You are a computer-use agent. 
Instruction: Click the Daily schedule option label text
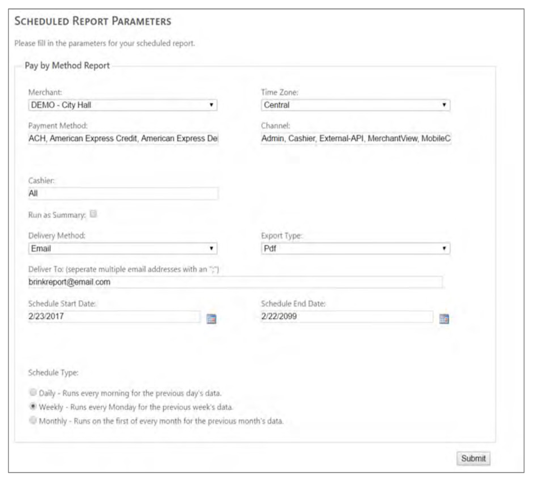[x=130, y=393]
